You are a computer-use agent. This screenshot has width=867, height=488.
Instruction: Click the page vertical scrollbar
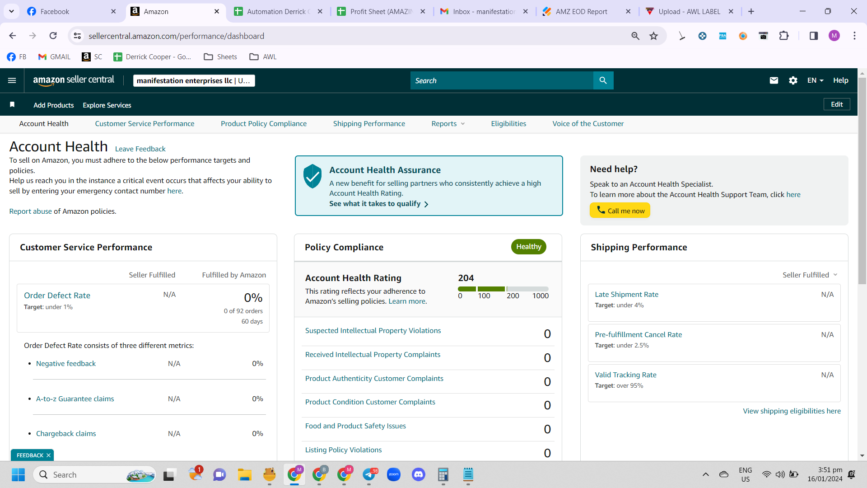[x=862, y=181]
